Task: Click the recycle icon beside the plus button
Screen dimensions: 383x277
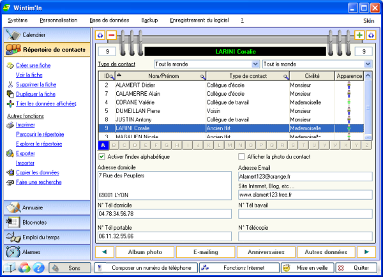Action: point(371,35)
